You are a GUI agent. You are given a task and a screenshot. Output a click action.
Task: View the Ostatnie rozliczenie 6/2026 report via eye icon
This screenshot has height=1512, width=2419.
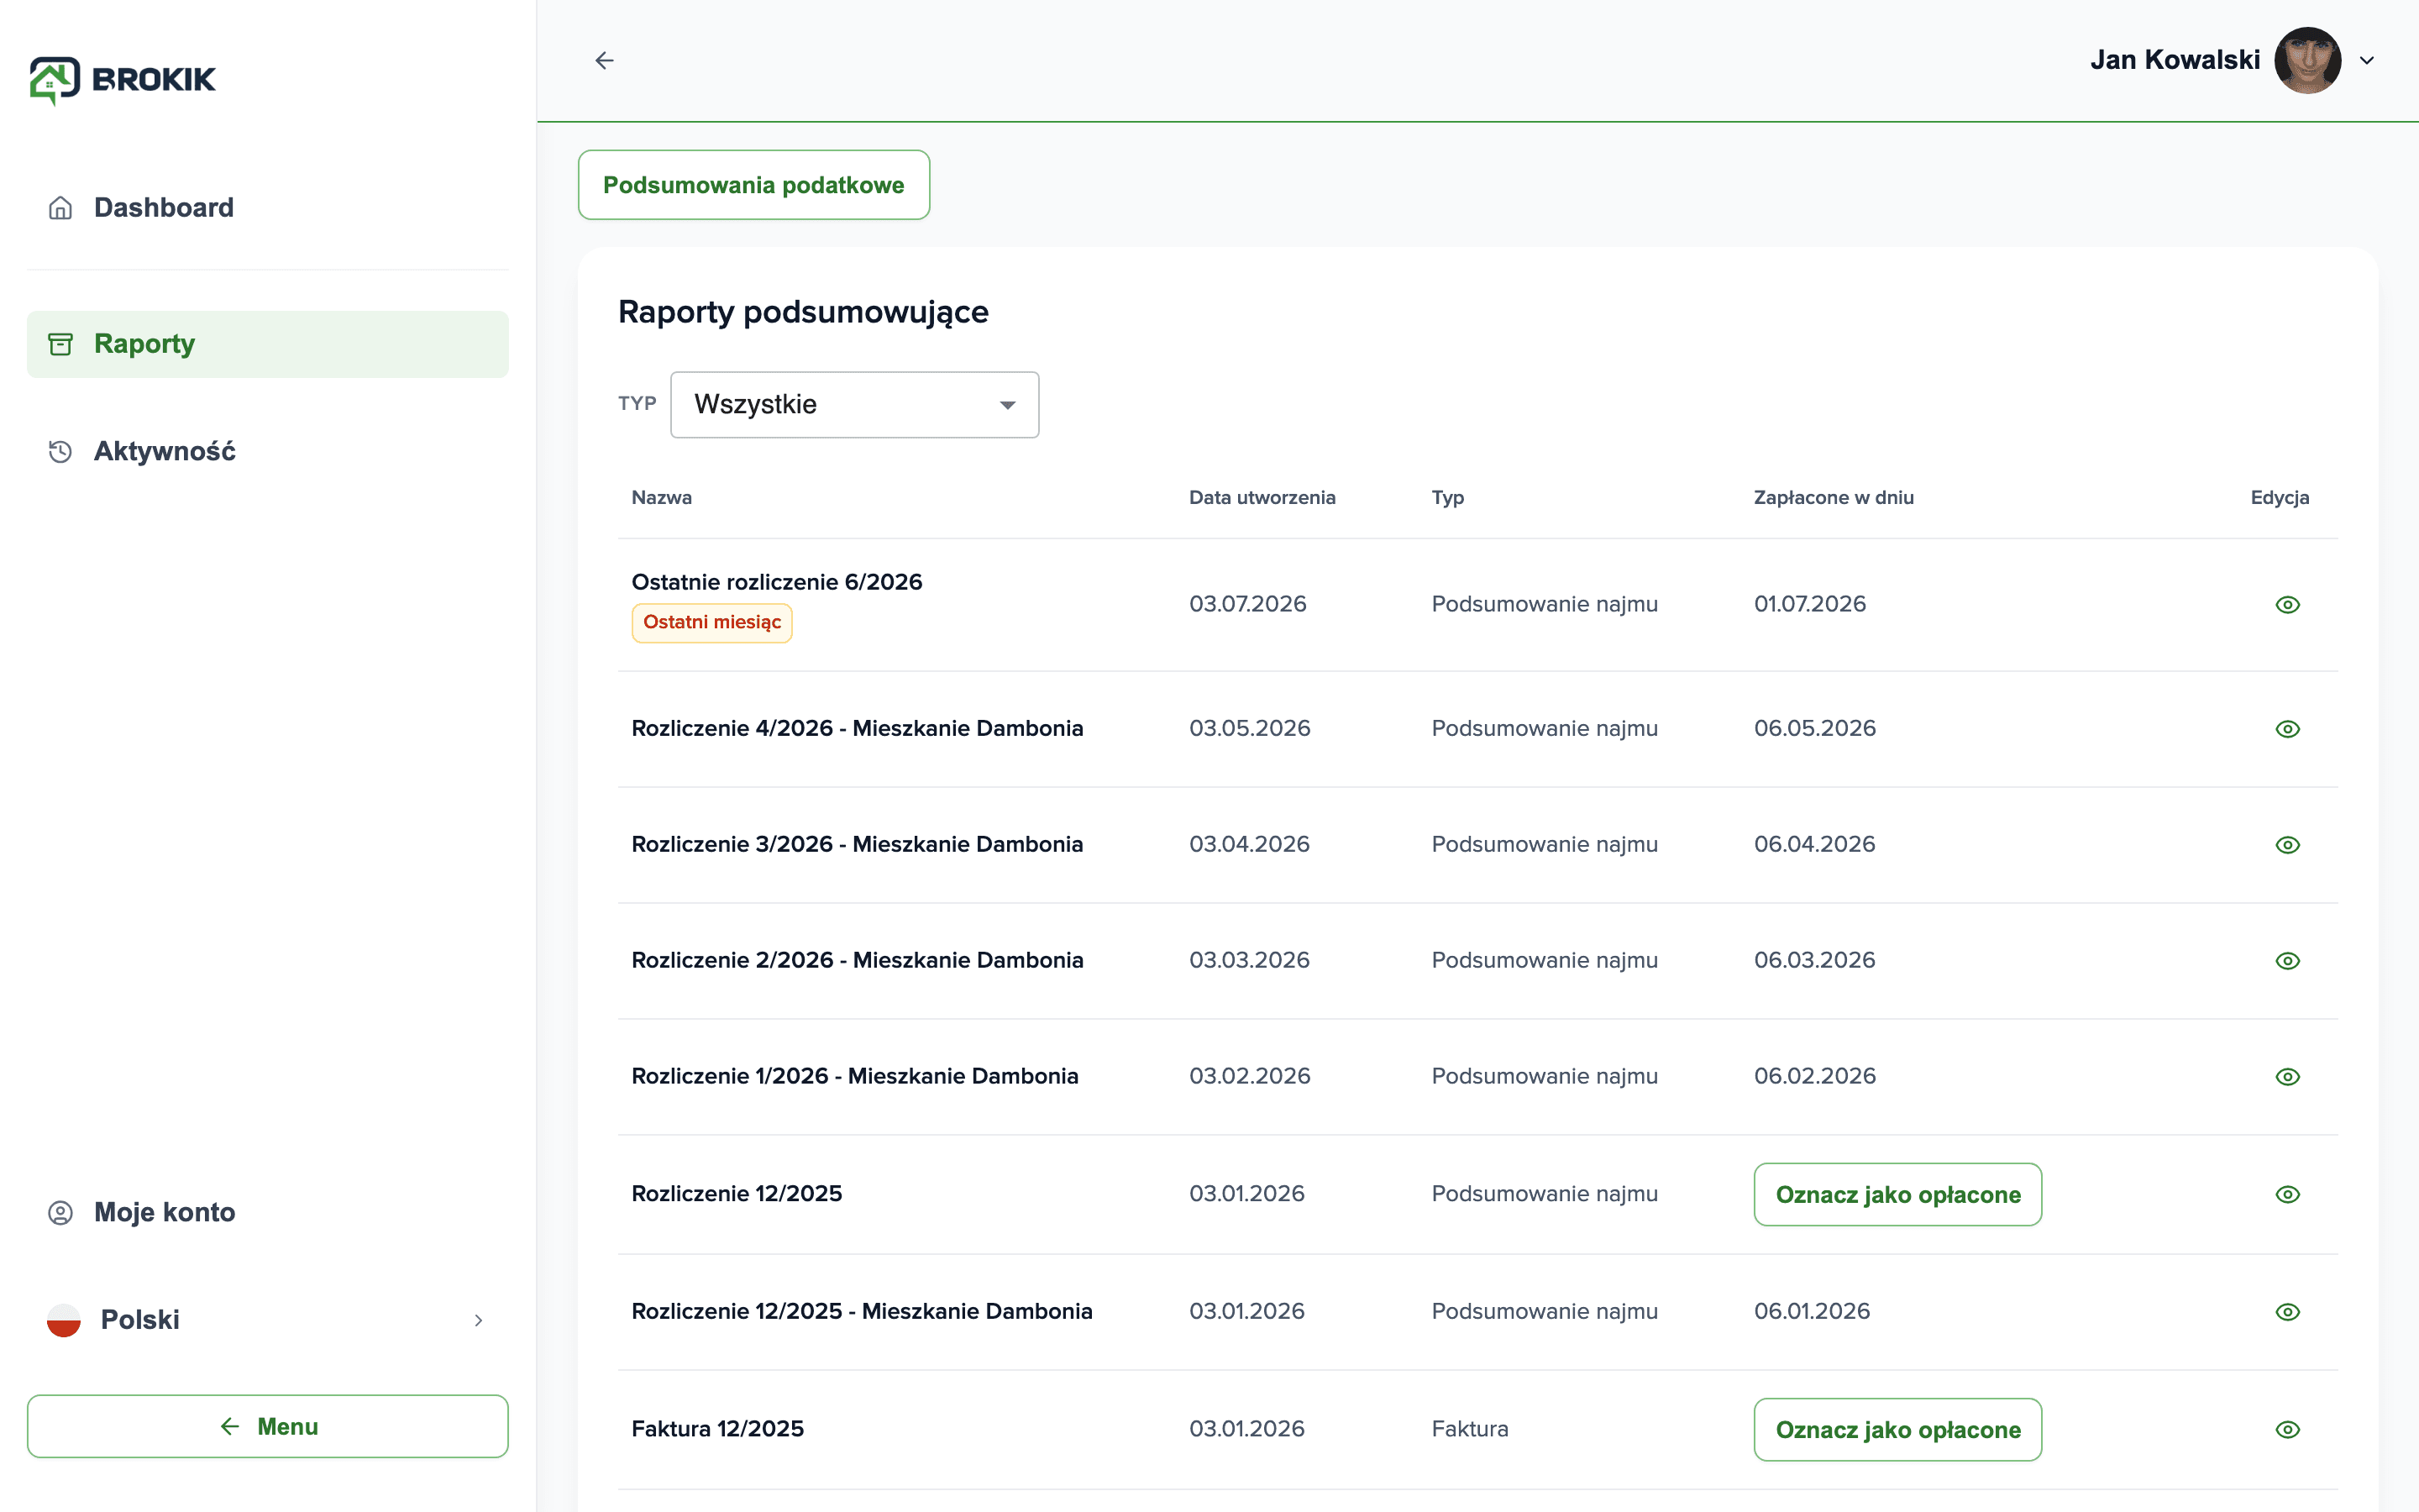(x=2287, y=605)
